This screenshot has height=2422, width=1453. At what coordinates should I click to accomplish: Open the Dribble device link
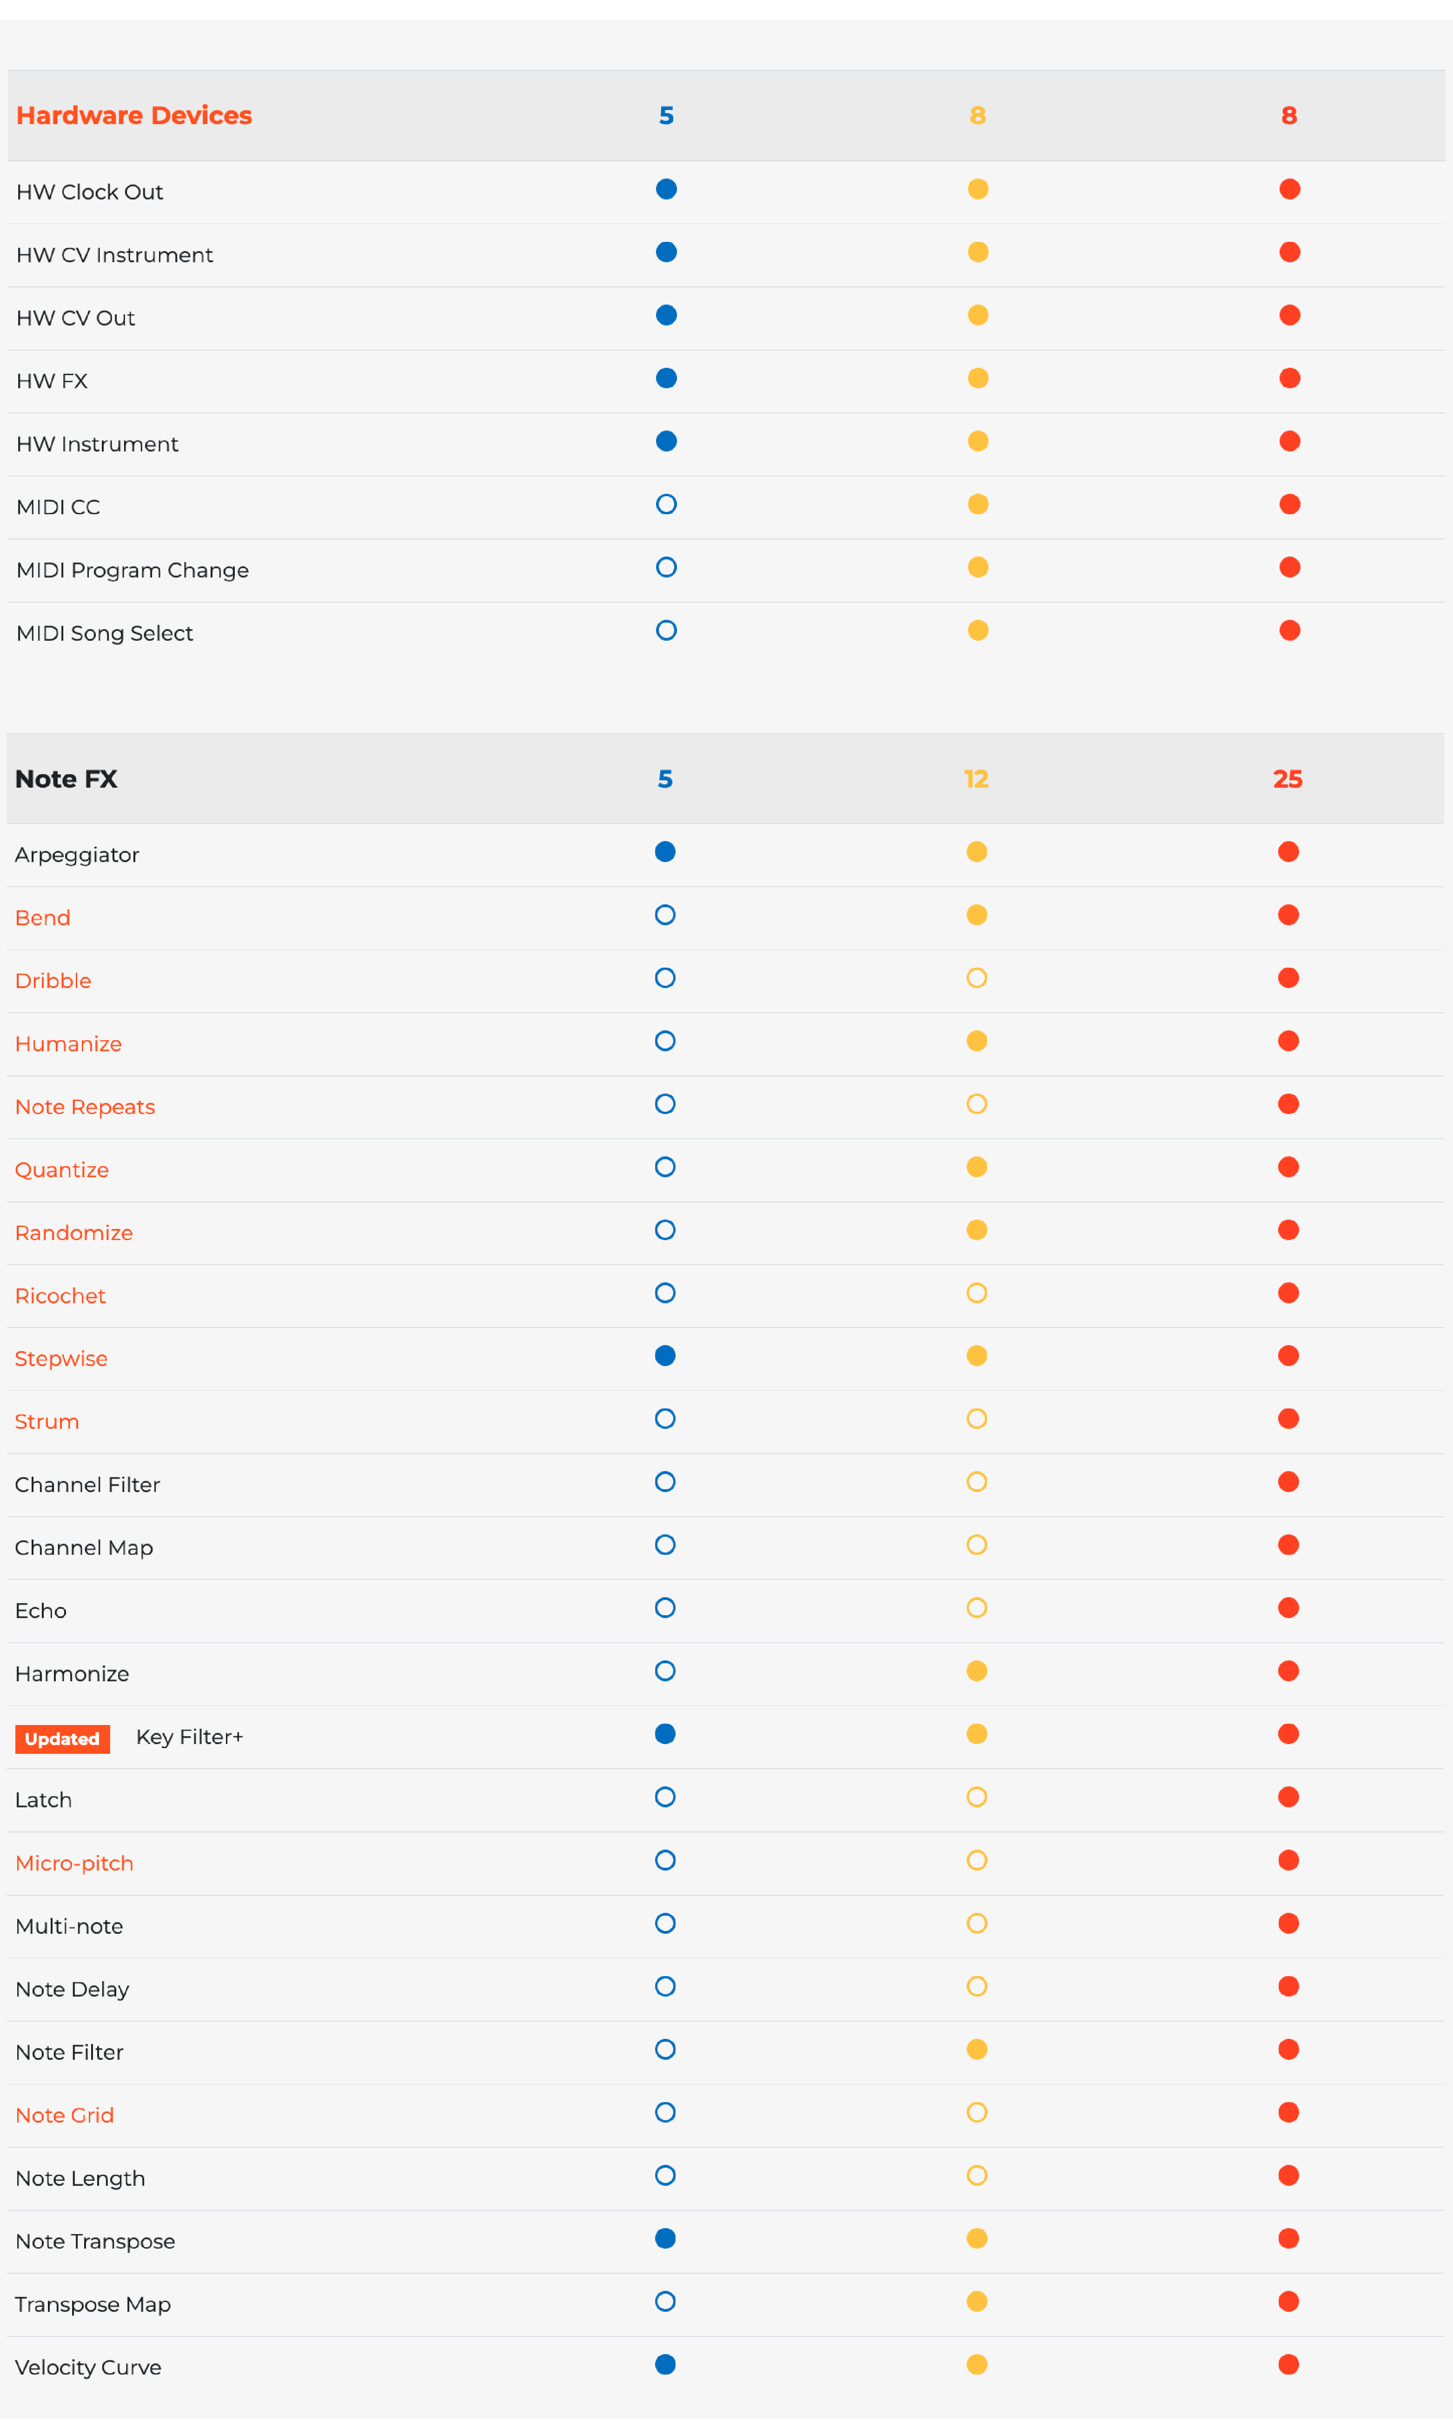pyautogui.click(x=53, y=981)
